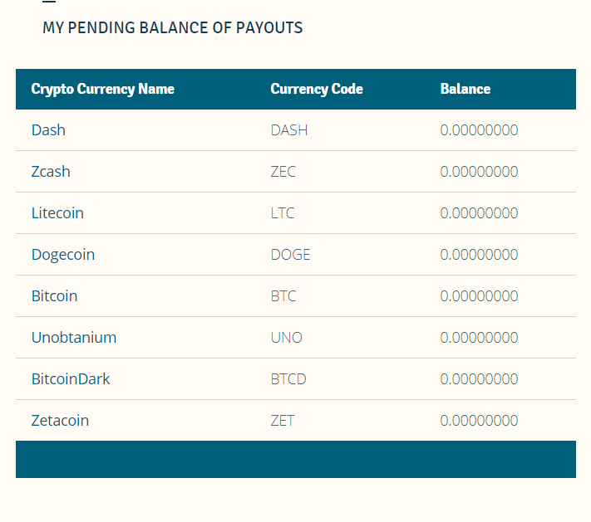Click the Balance column header
This screenshot has width=591, height=522.
465,89
